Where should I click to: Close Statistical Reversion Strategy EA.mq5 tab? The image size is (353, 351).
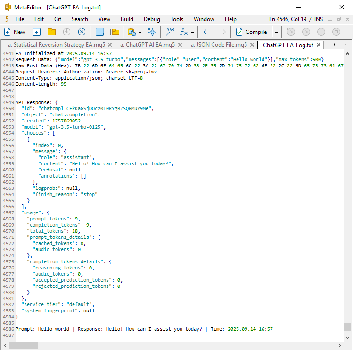[x=110, y=45]
